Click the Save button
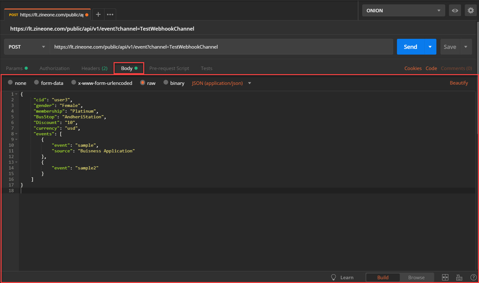Screen dimensions: 479x283 450,47
